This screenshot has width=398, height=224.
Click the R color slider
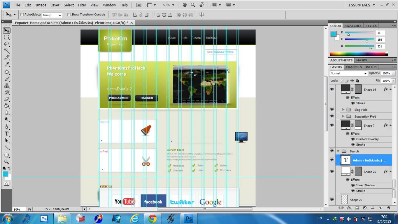click(x=360, y=33)
